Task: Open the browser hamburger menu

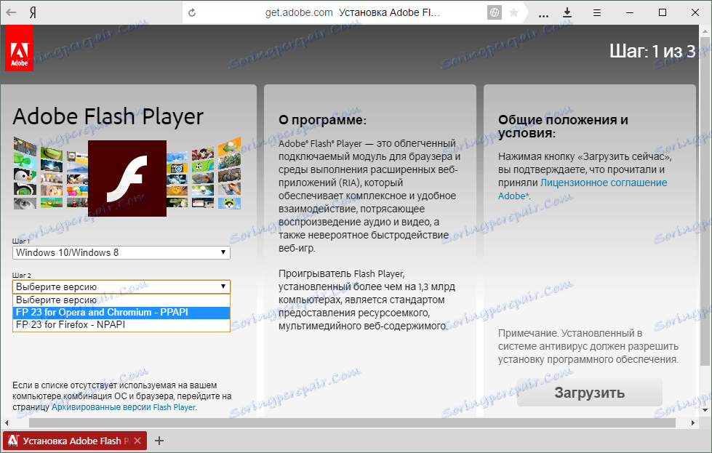Action: pos(597,12)
